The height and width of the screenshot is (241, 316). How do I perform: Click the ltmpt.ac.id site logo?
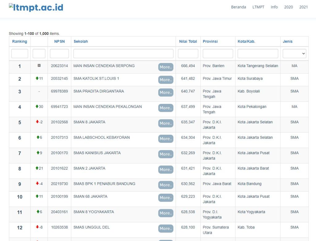(36, 7)
